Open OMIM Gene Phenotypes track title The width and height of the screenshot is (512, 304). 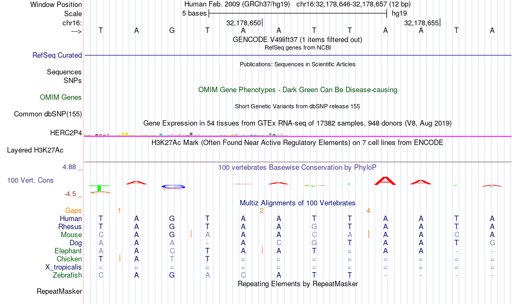[297, 90]
